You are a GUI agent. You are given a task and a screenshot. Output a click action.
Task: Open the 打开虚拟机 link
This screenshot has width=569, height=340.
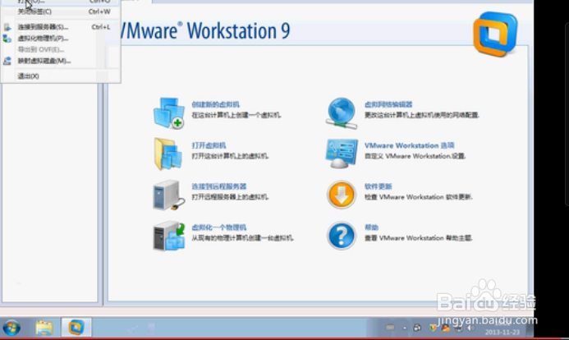209,145
